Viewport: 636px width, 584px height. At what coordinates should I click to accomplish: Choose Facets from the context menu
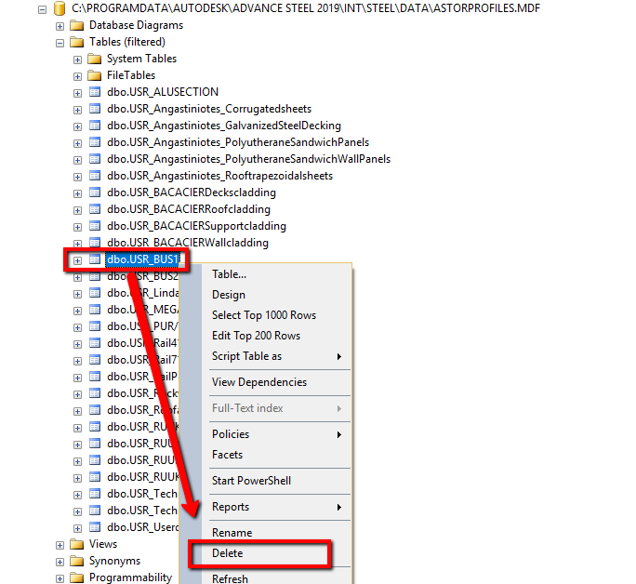pyautogui.click(x=276, y=455)
